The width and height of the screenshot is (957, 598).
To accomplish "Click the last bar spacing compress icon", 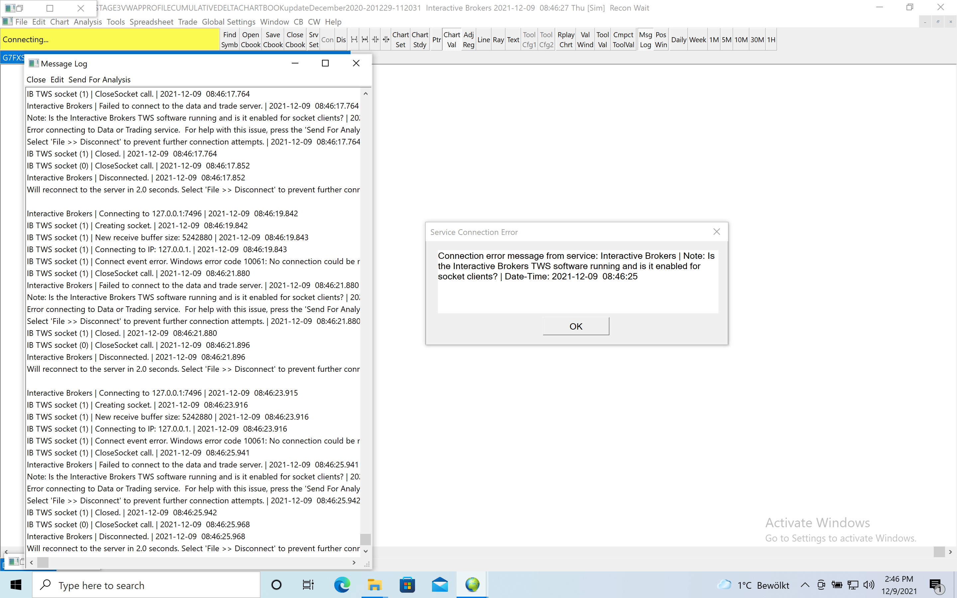I will coord(386,40).
